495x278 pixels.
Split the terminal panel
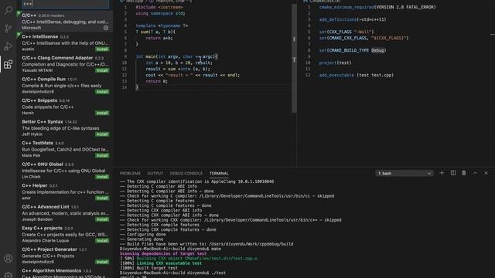(x=453, y=173)
